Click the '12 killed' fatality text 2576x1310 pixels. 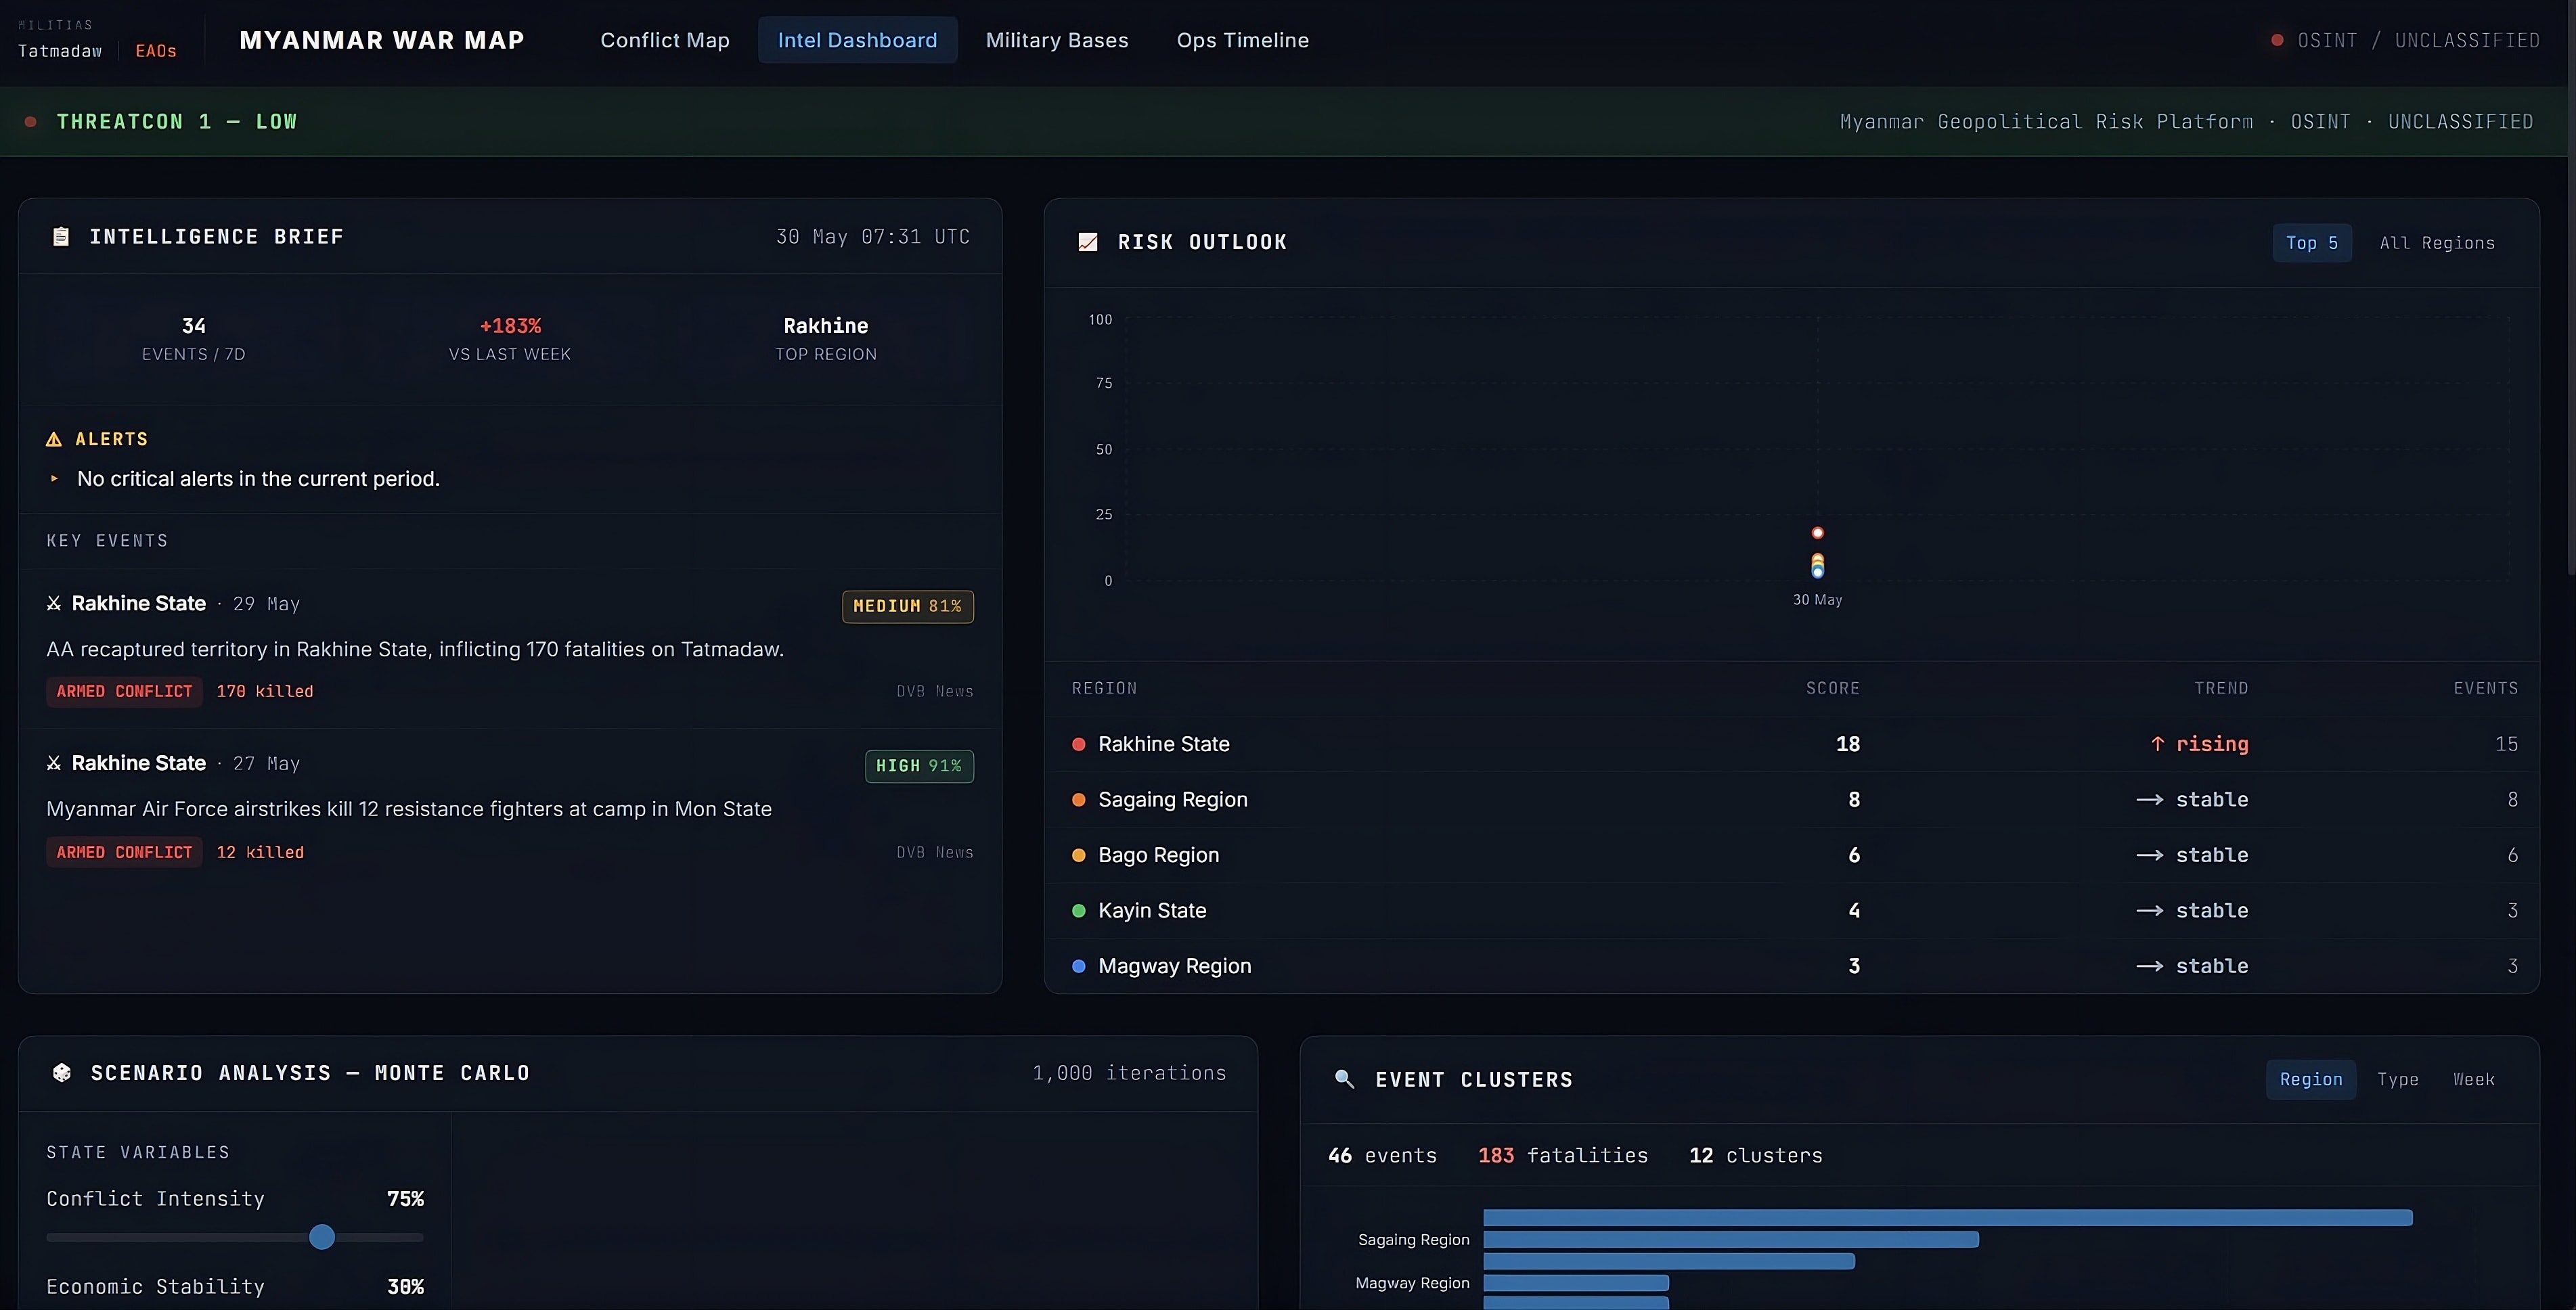tap(260, 852)
